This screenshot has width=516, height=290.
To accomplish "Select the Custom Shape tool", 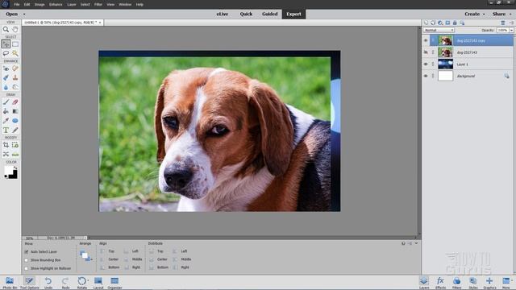I will point(15,121).
